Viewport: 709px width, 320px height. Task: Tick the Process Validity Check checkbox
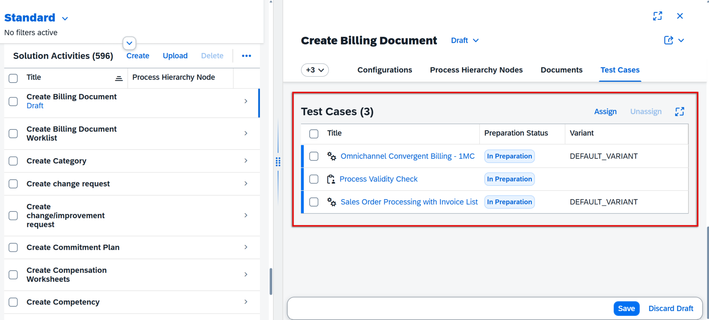click(314, 179)
